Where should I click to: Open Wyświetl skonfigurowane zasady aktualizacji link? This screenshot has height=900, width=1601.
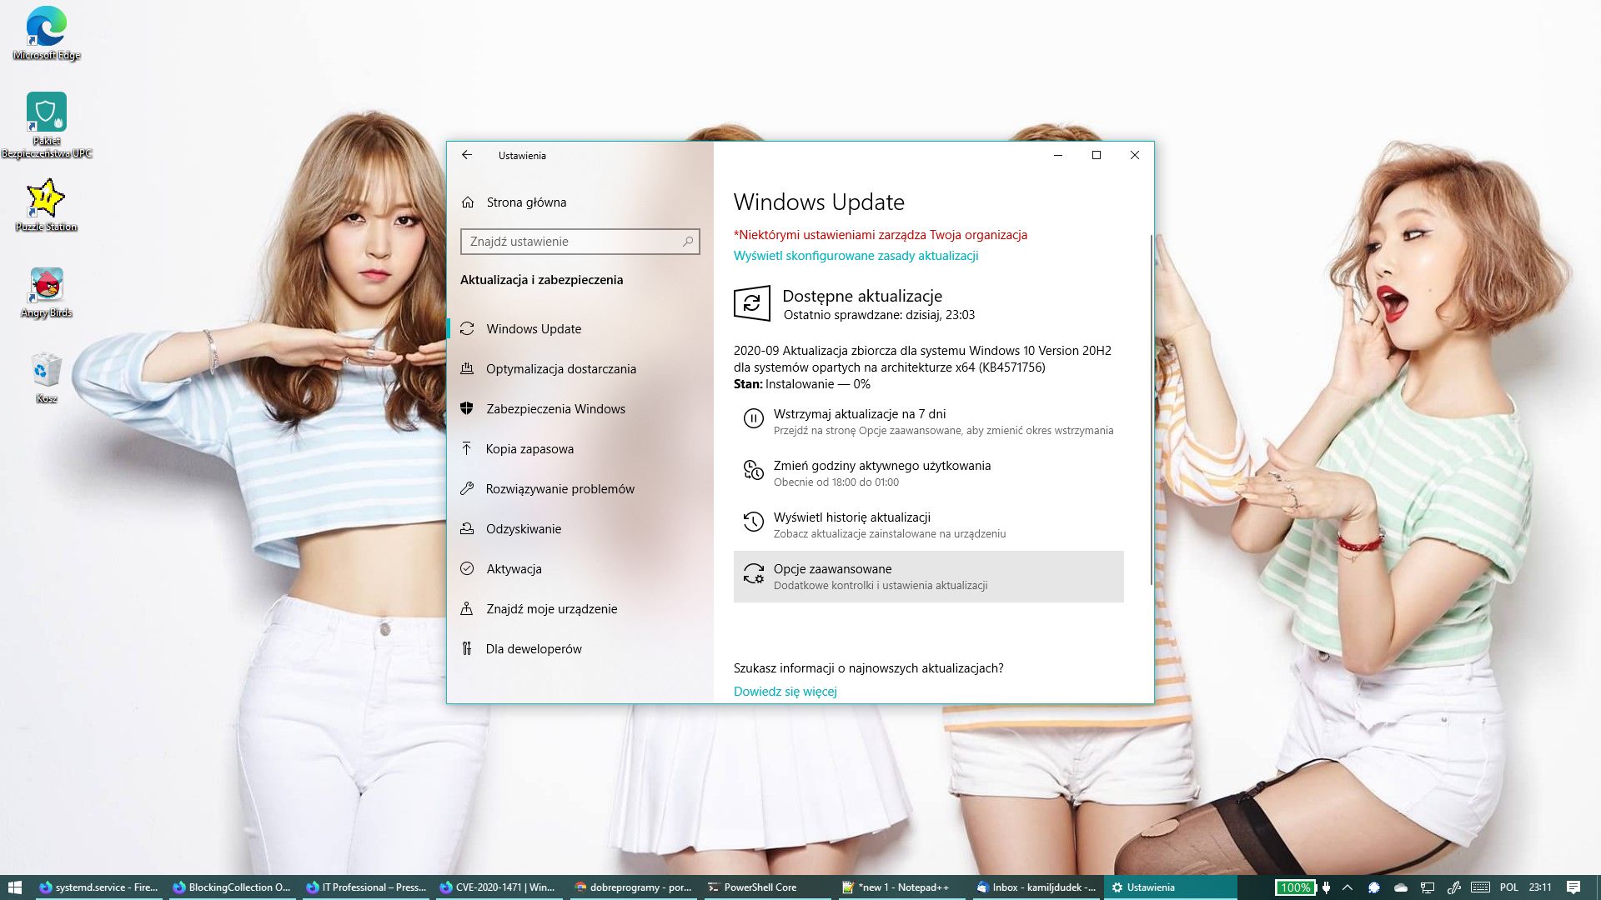pos(856,256)
